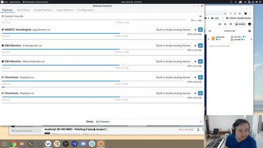Screen dimensions: 263x148
Task: Change output device for OBS-Monitor EndingAudio
Action: pos(173,46)
